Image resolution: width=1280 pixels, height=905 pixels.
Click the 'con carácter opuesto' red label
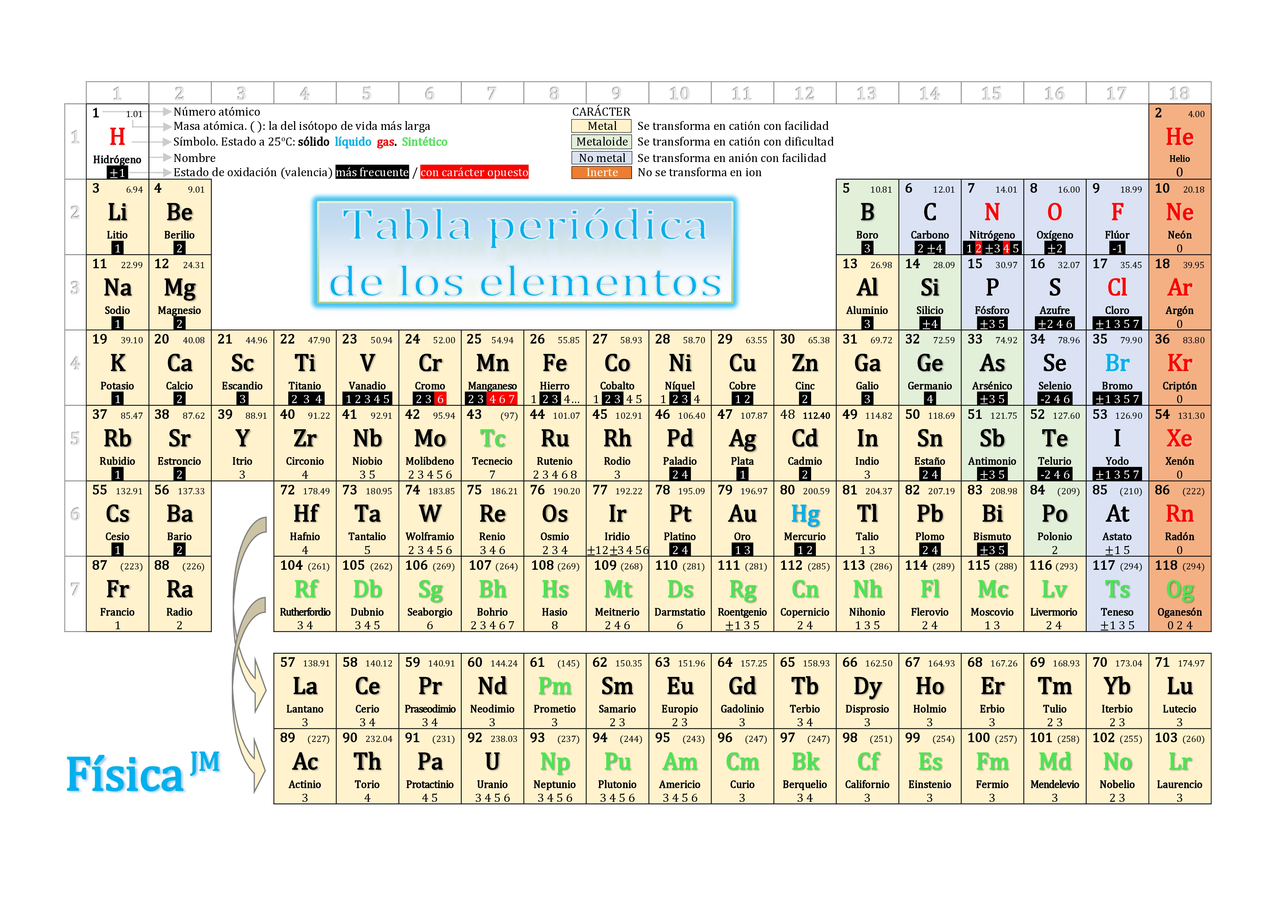(x=474, y=172)
